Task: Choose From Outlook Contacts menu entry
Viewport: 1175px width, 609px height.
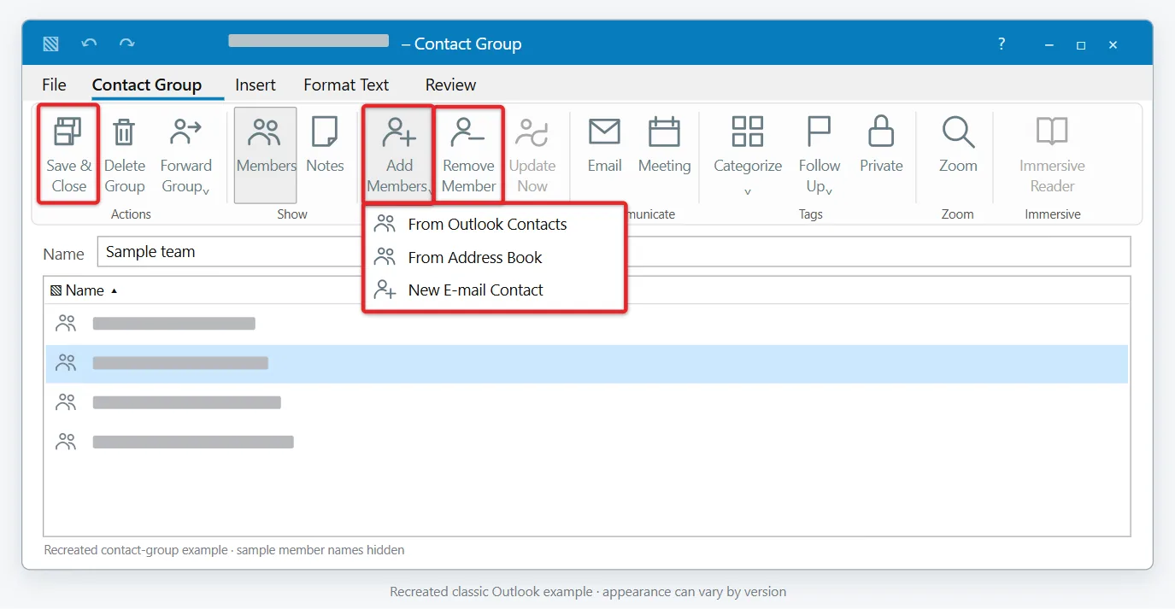Action: tap(495, 225)
